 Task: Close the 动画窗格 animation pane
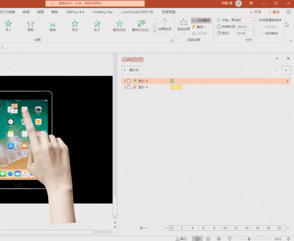[288, 59]
